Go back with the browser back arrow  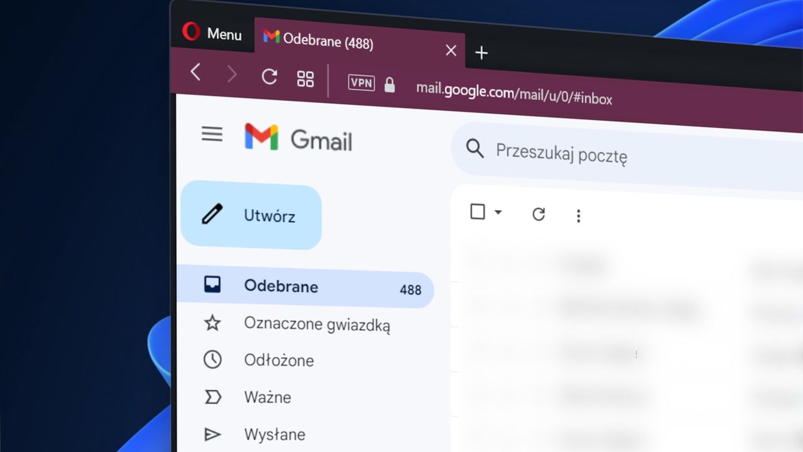point(196,72)
